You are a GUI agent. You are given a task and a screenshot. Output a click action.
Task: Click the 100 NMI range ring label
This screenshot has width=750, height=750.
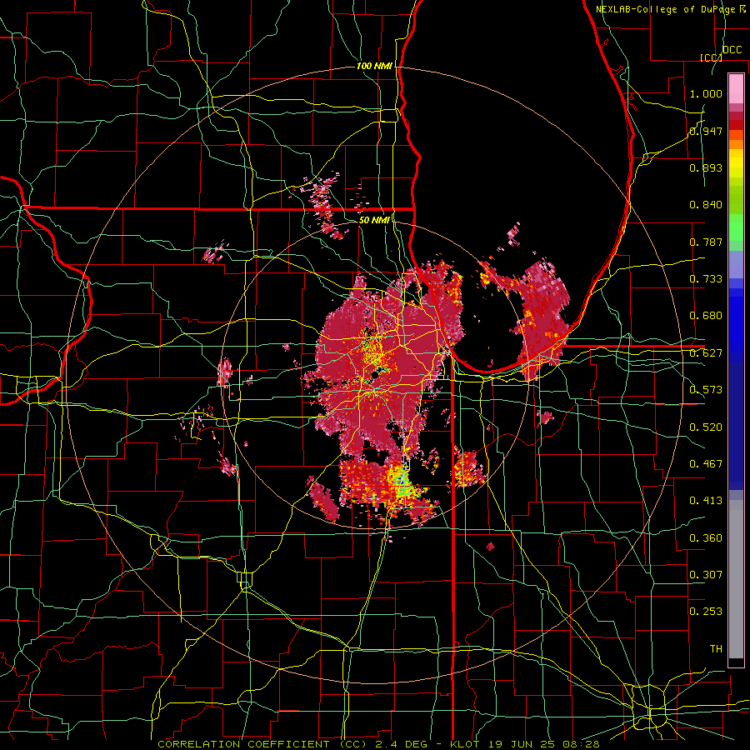coord(374,66)
